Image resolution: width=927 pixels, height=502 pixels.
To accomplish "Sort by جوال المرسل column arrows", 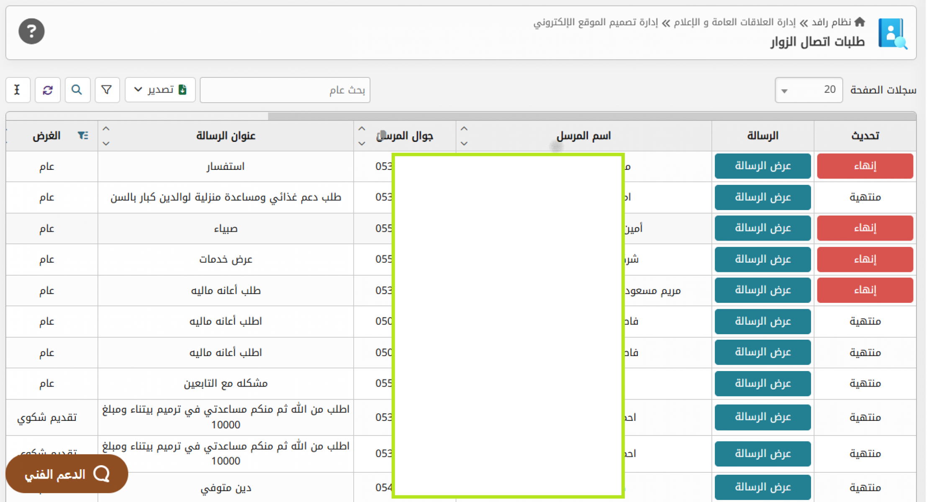I will tap(362, 136).
